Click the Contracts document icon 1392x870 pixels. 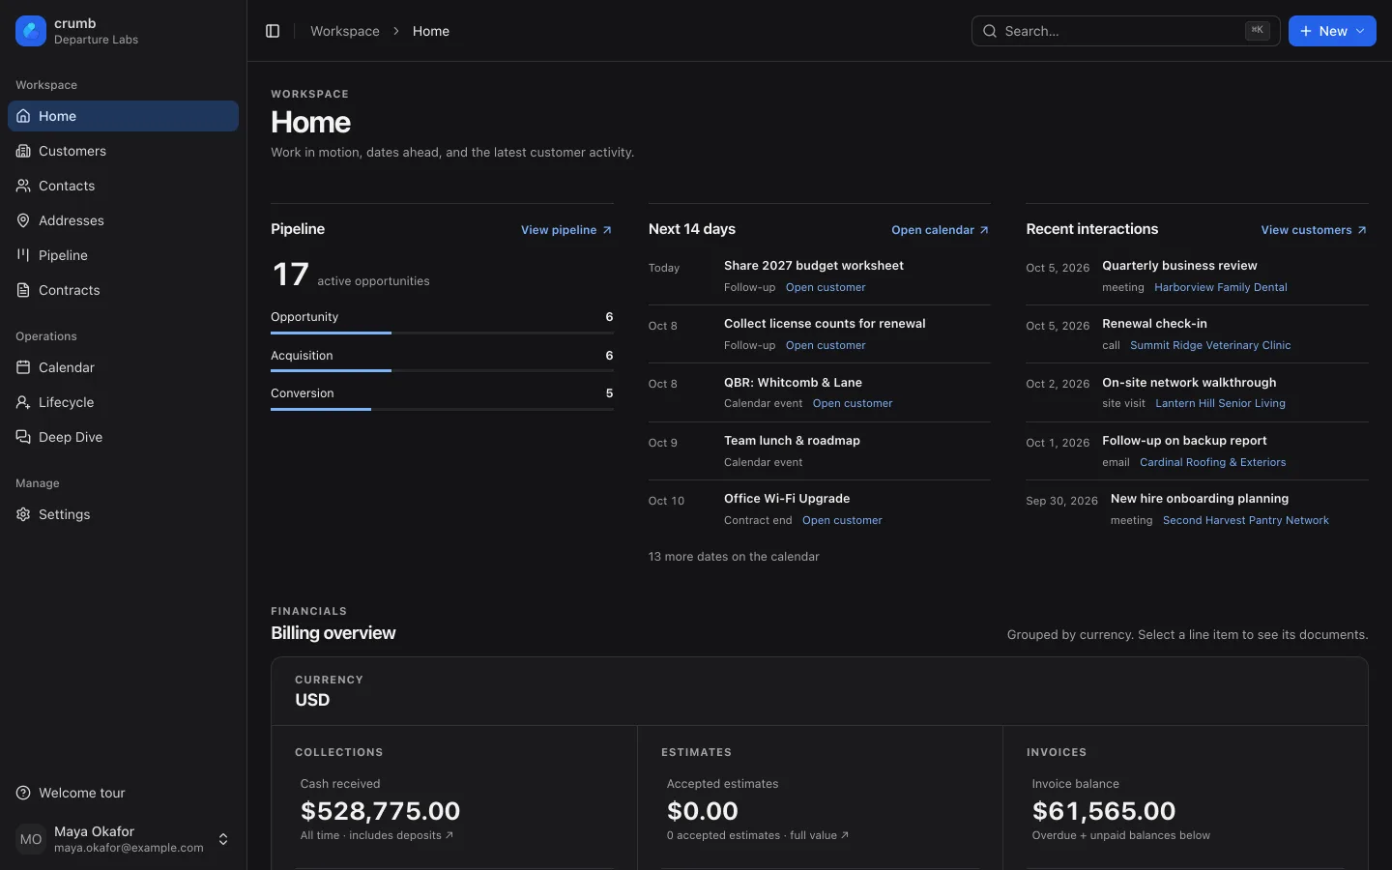[x=23, y=290]
